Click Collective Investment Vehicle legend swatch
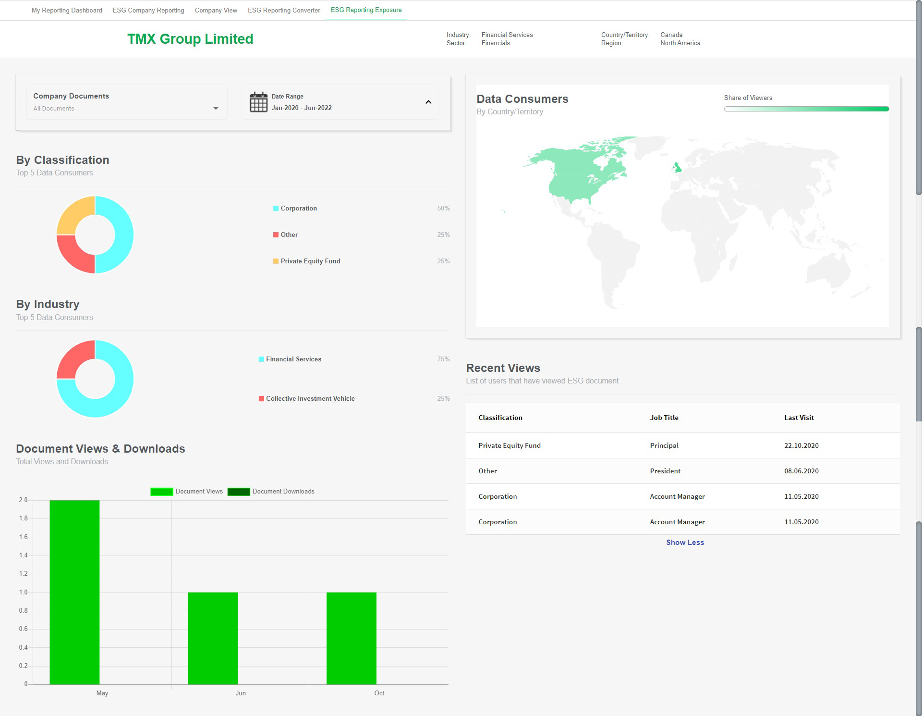 [x=261, y=398]
